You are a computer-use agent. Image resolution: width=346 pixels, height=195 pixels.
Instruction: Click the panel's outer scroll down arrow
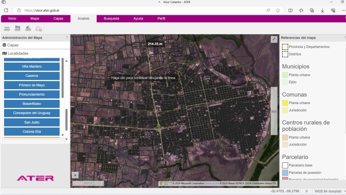pos(67,140)
